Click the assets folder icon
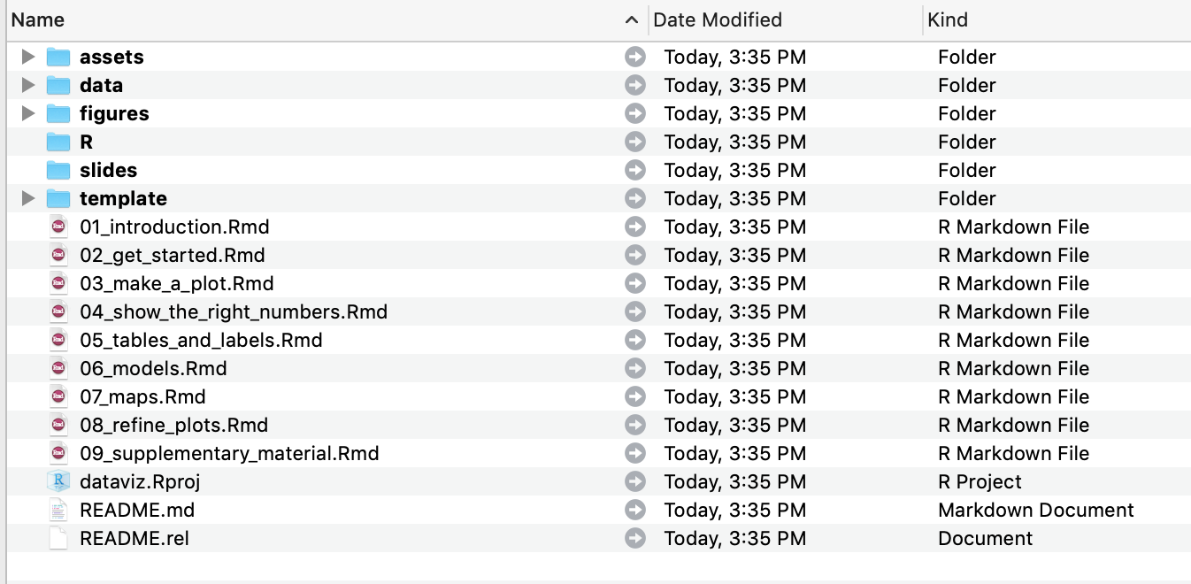 pos(58,58)
